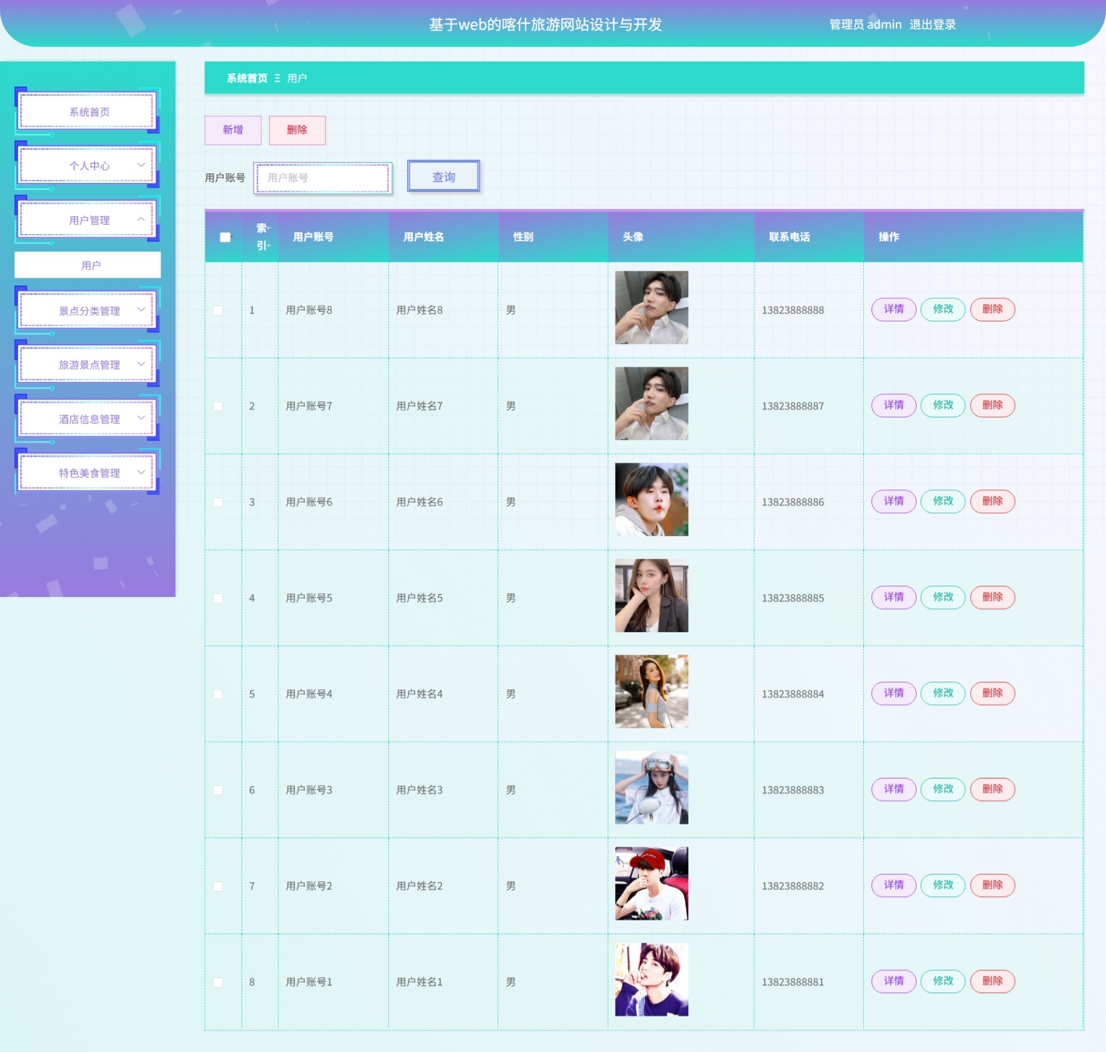Screen dimensions: 1106x1052
Task: Click 删除 for 用户账号3
Action: [x=992, y=790]
